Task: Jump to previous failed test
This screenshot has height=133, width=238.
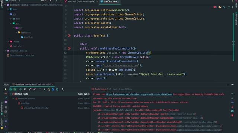Action: [x=40, y=89]
